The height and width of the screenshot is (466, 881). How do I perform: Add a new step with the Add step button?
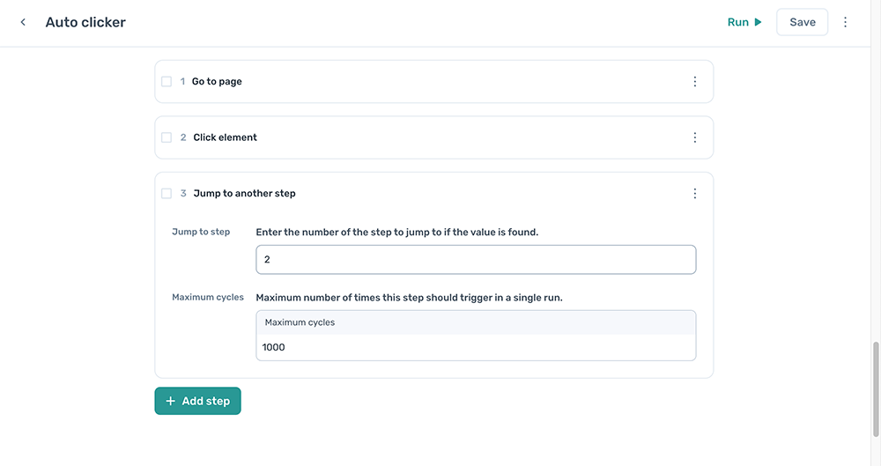[x=197, y=401]
